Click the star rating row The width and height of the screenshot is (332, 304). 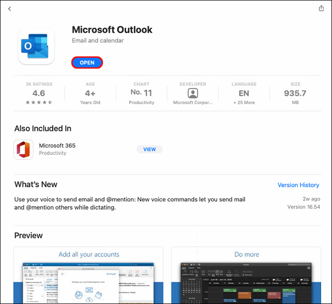click(x=39, y=103)
